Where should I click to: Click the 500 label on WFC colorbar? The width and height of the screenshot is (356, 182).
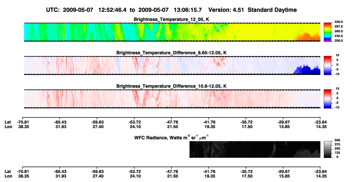pos(337,140)
